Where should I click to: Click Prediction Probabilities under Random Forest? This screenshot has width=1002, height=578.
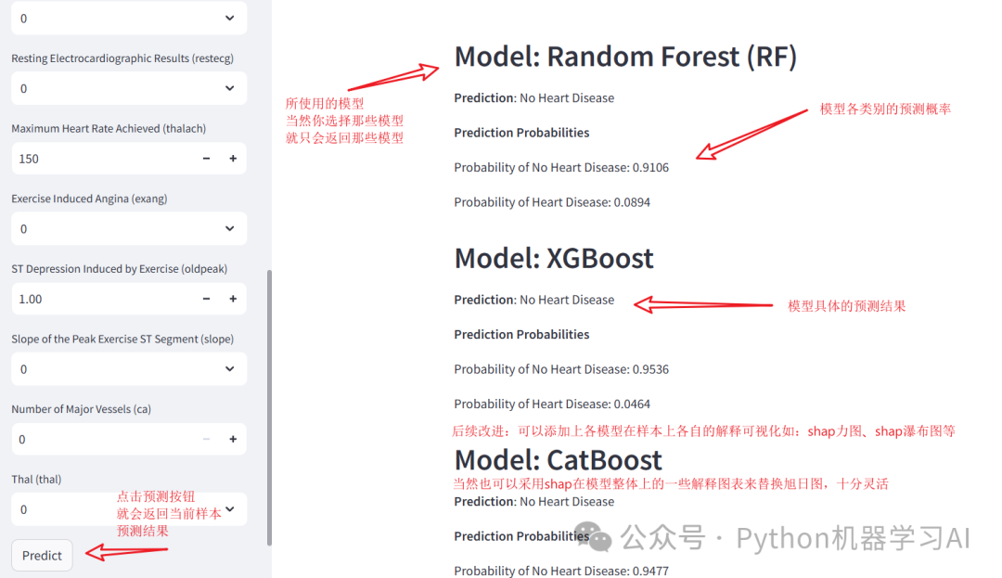(x=521, y=133)
